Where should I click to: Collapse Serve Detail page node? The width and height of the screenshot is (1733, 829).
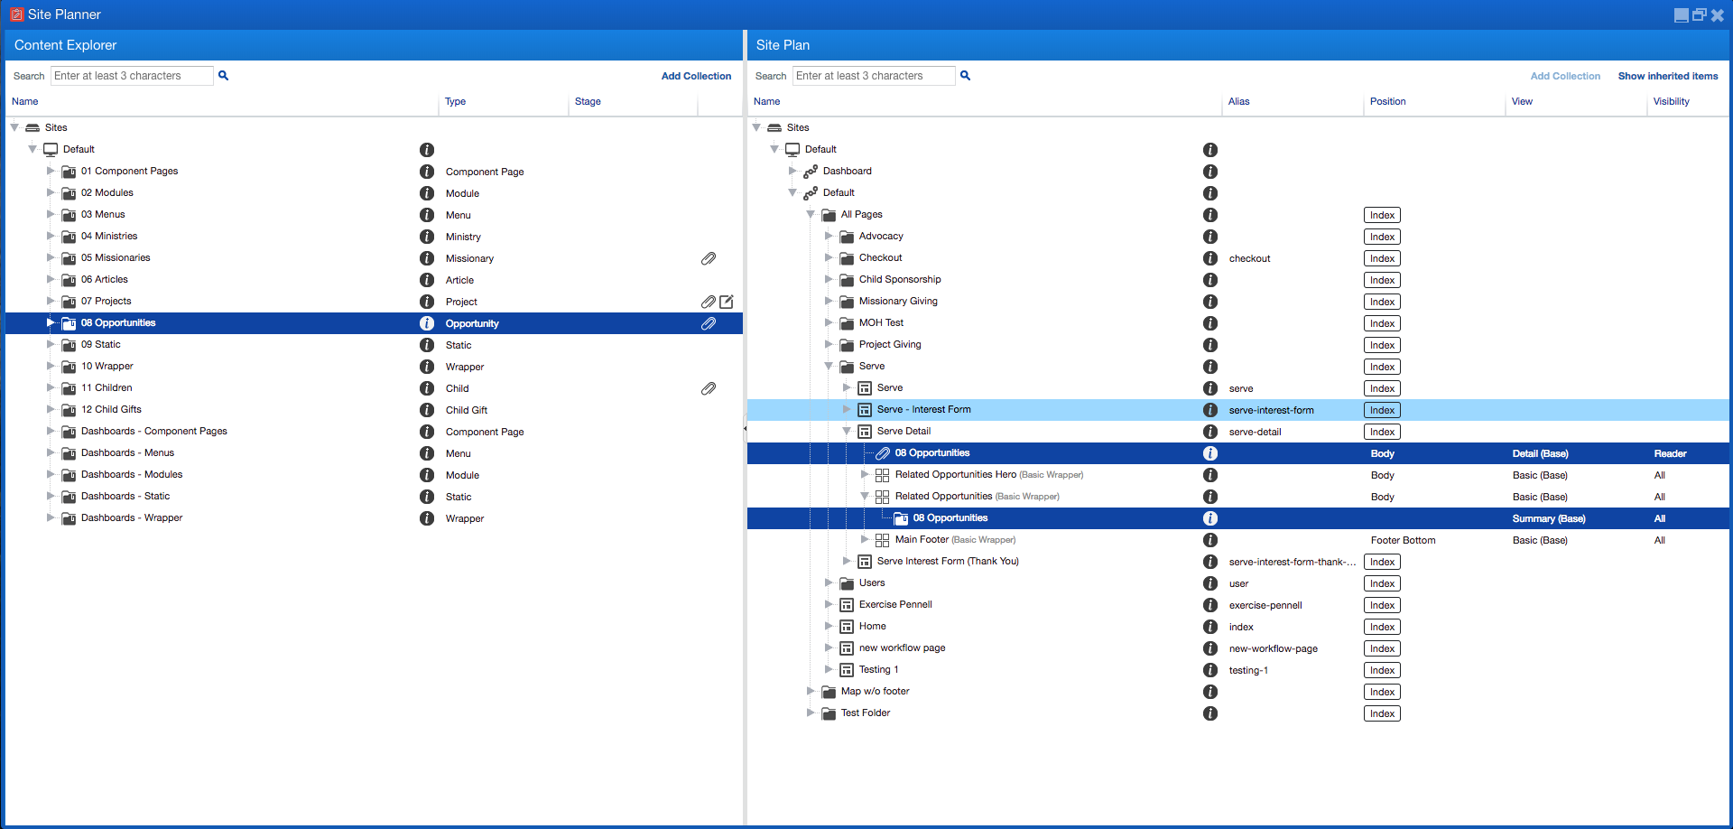point(847,431)
